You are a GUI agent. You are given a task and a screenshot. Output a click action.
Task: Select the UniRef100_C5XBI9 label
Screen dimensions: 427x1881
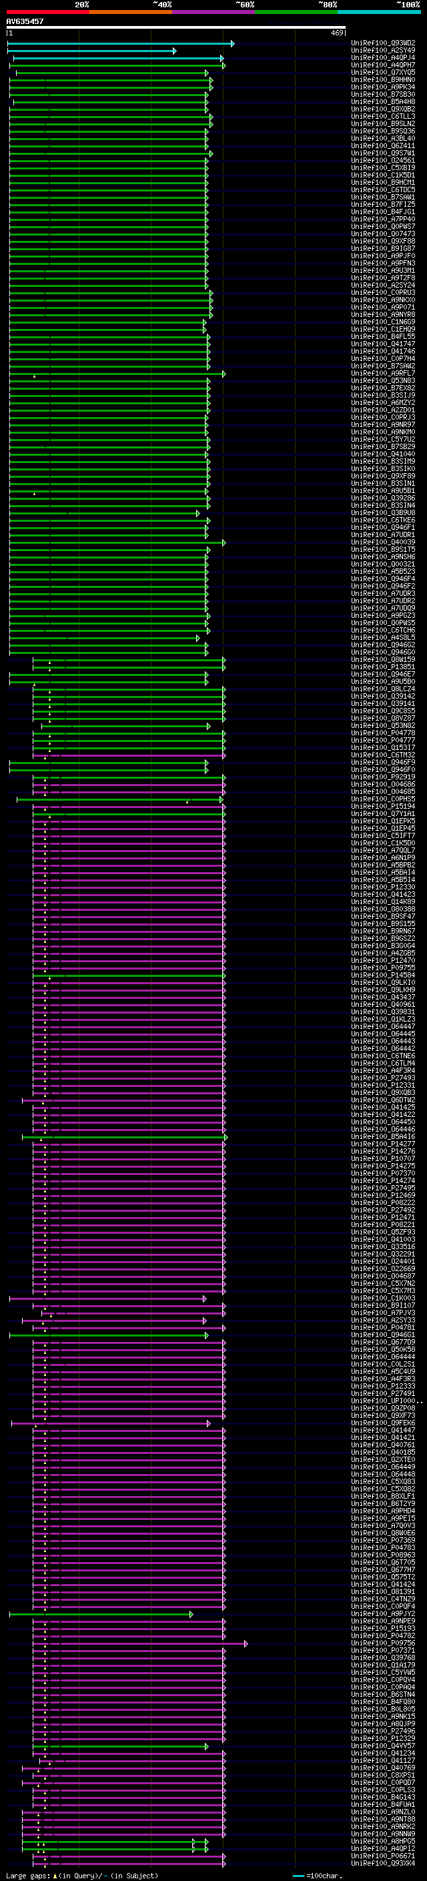click(383, 167)
